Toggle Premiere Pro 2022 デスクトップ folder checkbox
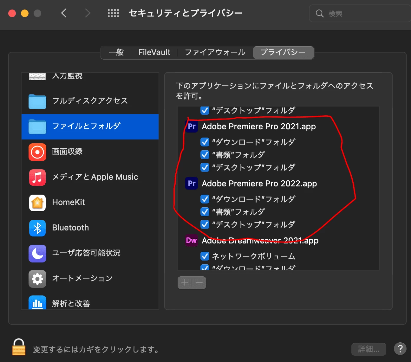This screenshot has height=362, width=411. [x=205, y=224]
